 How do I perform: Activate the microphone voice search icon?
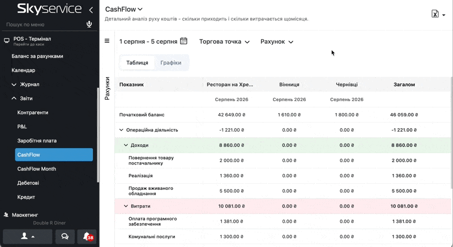pos(89,24)
